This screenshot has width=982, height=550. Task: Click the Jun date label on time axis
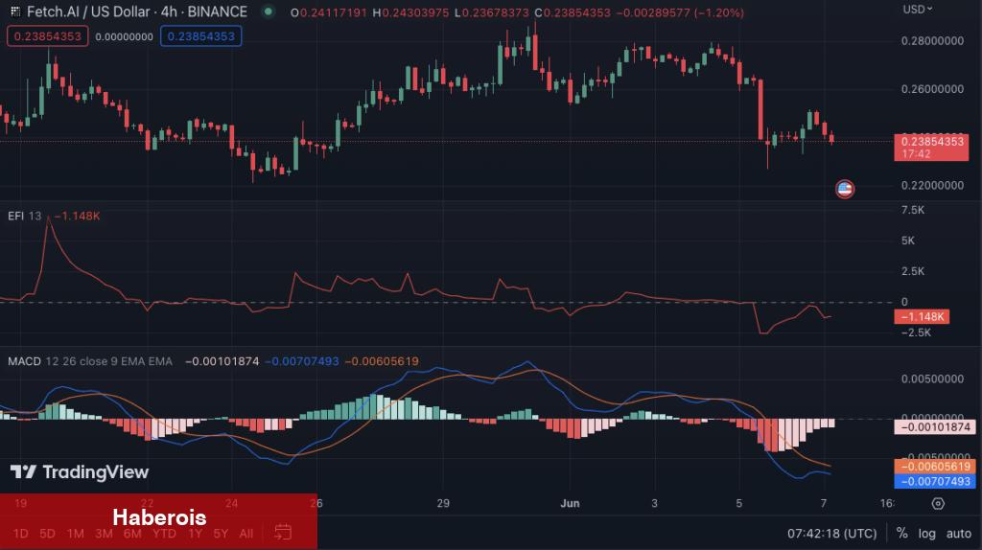(x=570, y=503)
